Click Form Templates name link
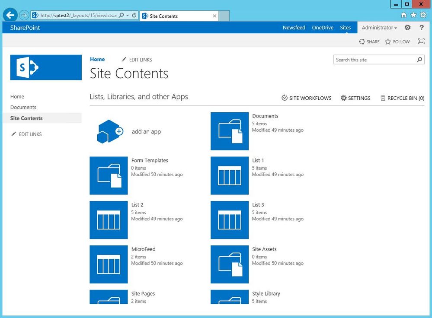 150,160
